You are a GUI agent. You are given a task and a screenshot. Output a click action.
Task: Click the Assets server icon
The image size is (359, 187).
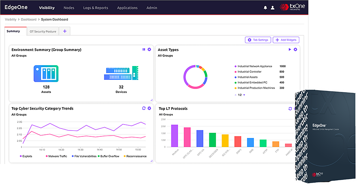(46, 74)
